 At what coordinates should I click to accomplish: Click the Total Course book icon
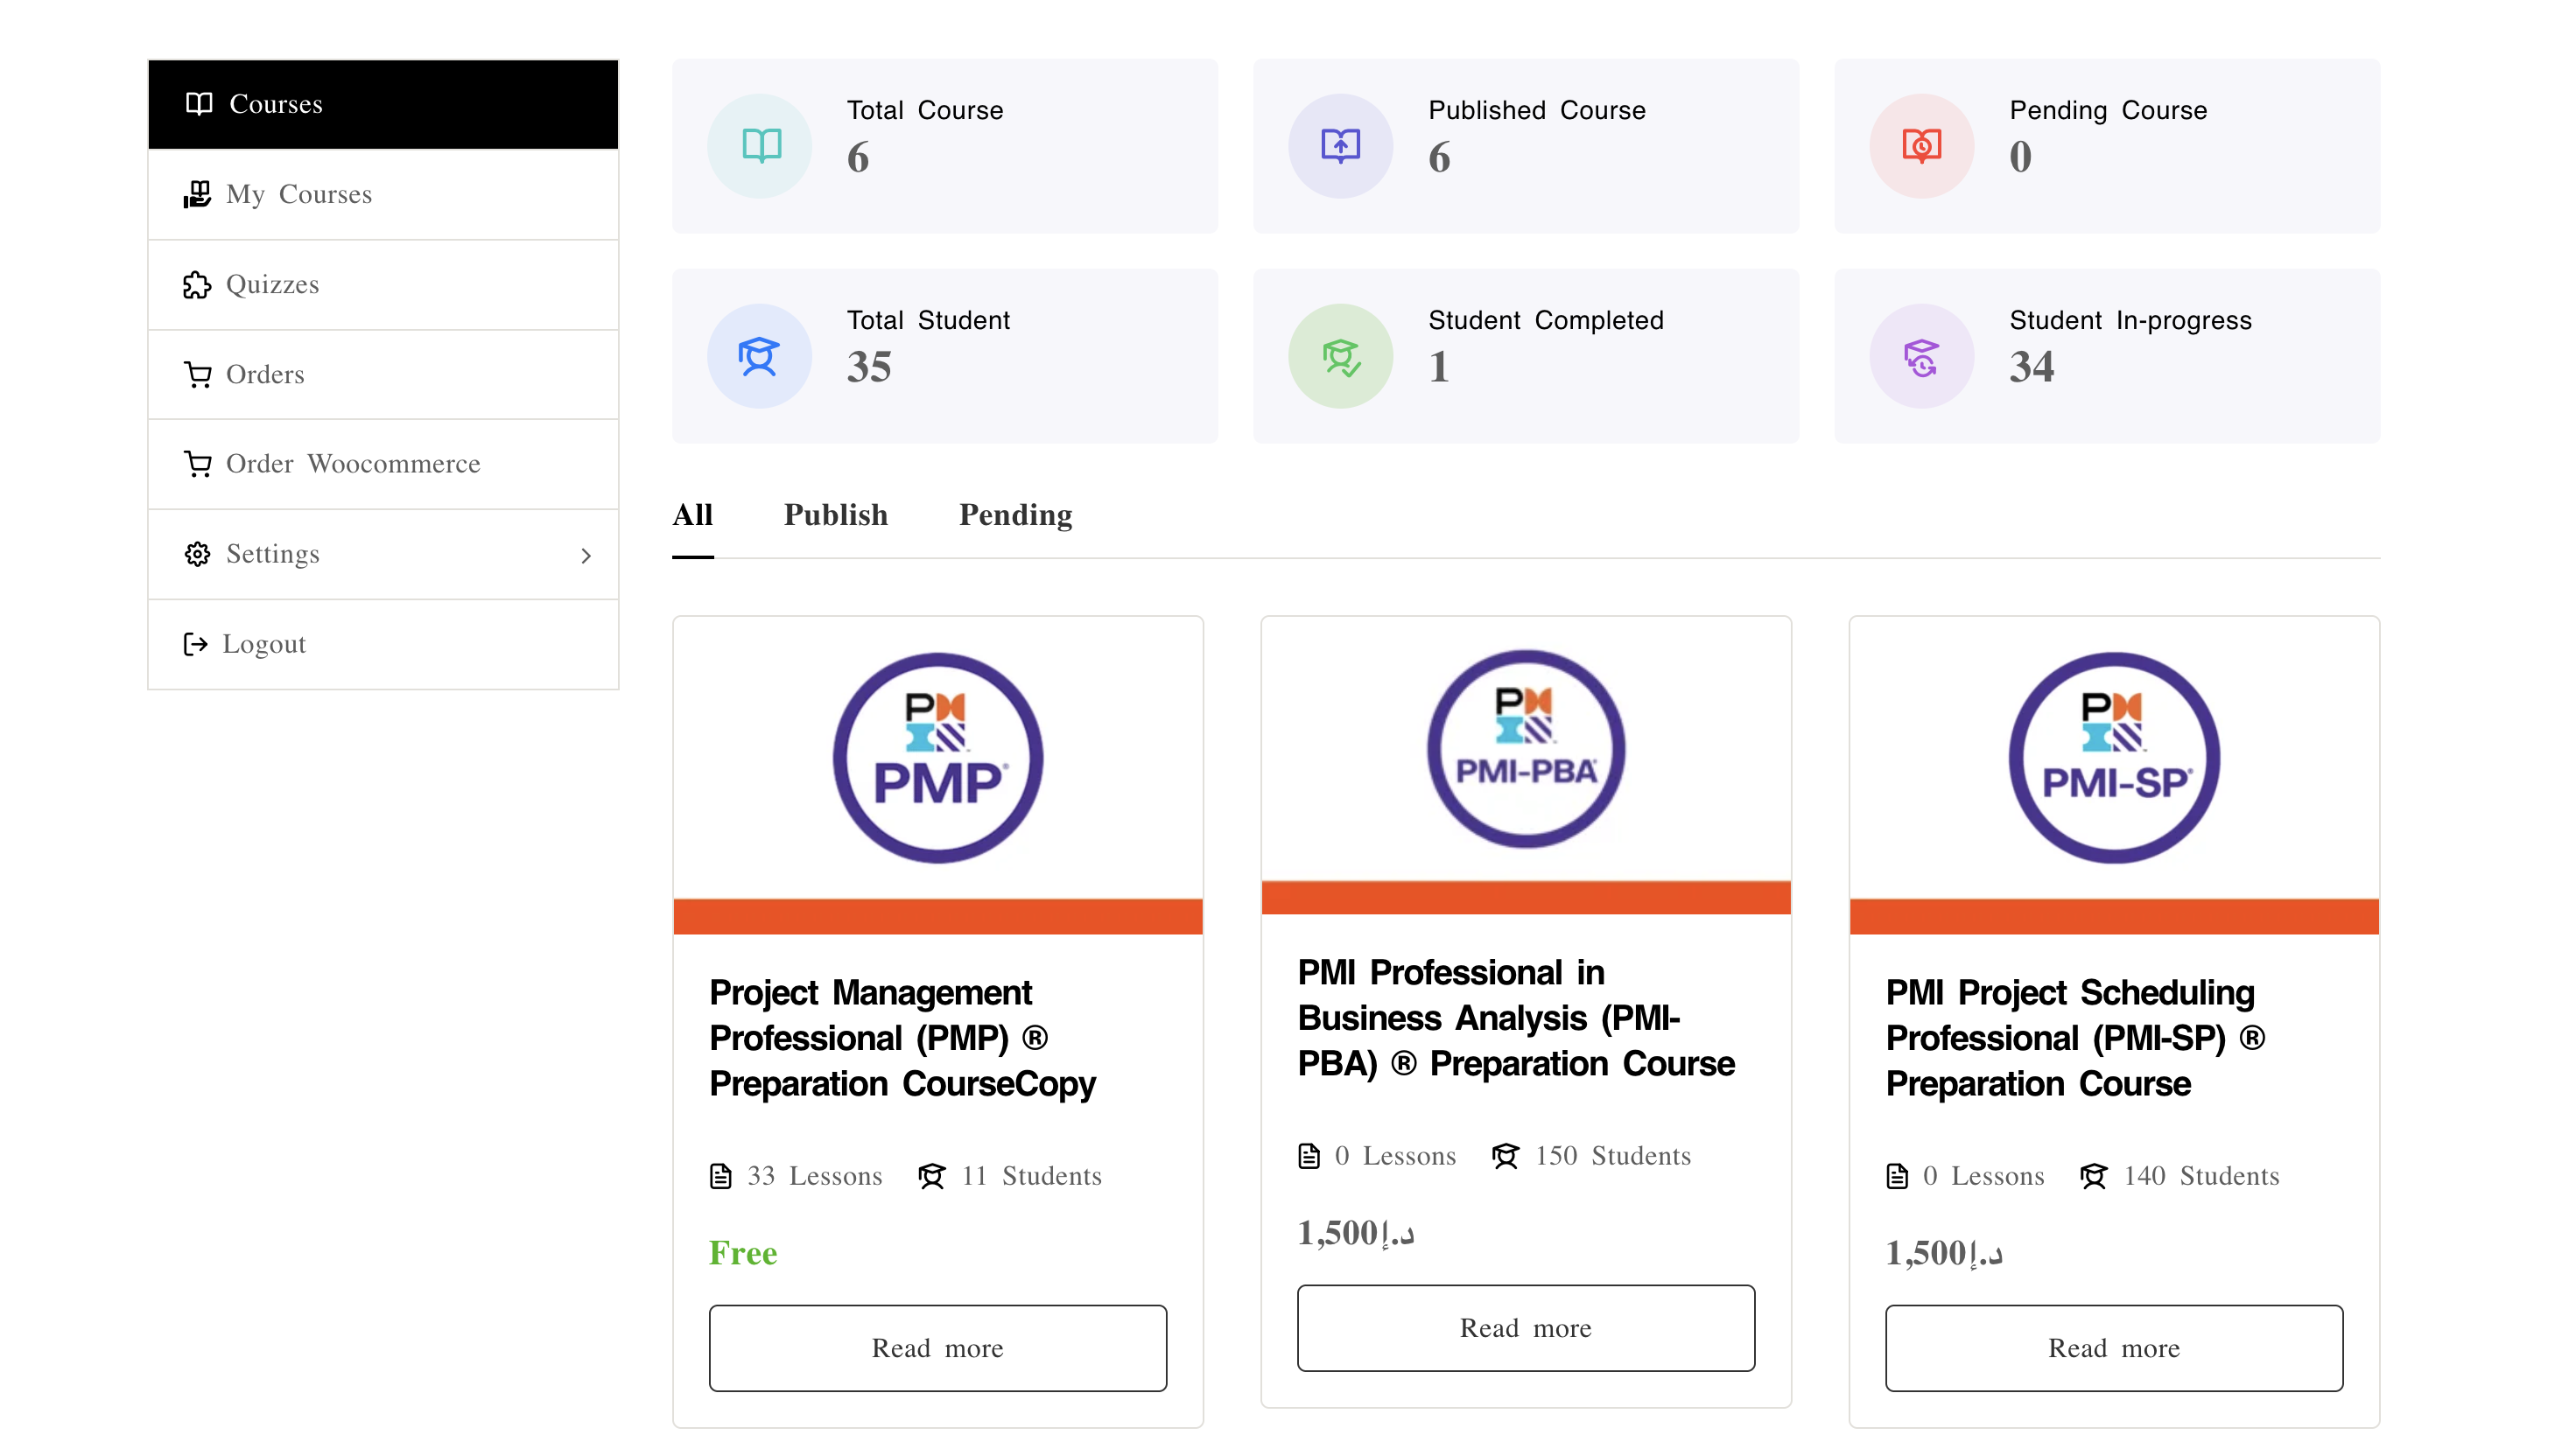[760, 146]
